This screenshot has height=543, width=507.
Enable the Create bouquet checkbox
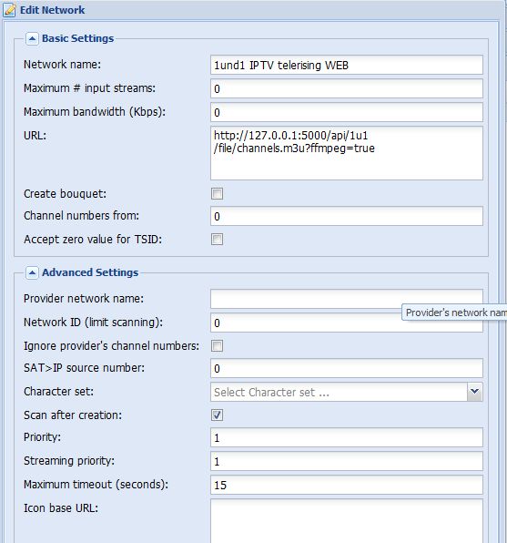(x=217, y=193)
